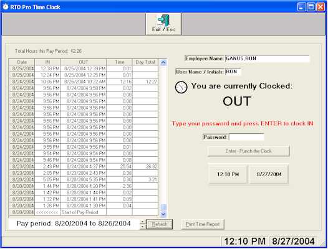Click the timesheet scrollbar down arrow
328x249 pixels.
(163, 214)
